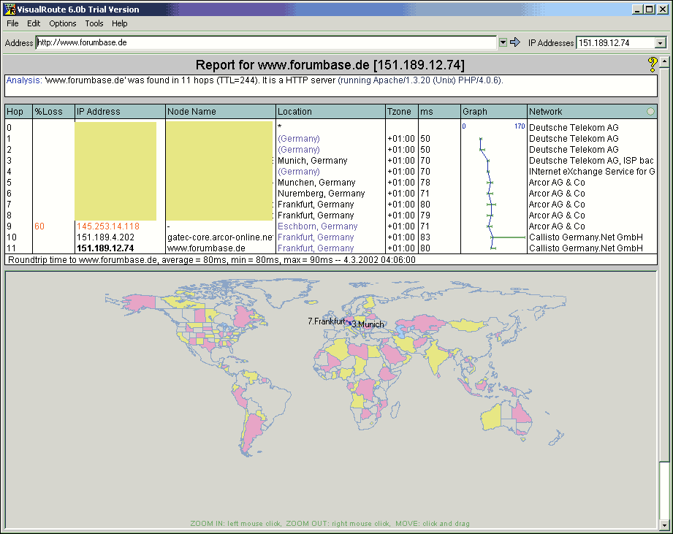Click the graph scale value 170

[520, 126]
